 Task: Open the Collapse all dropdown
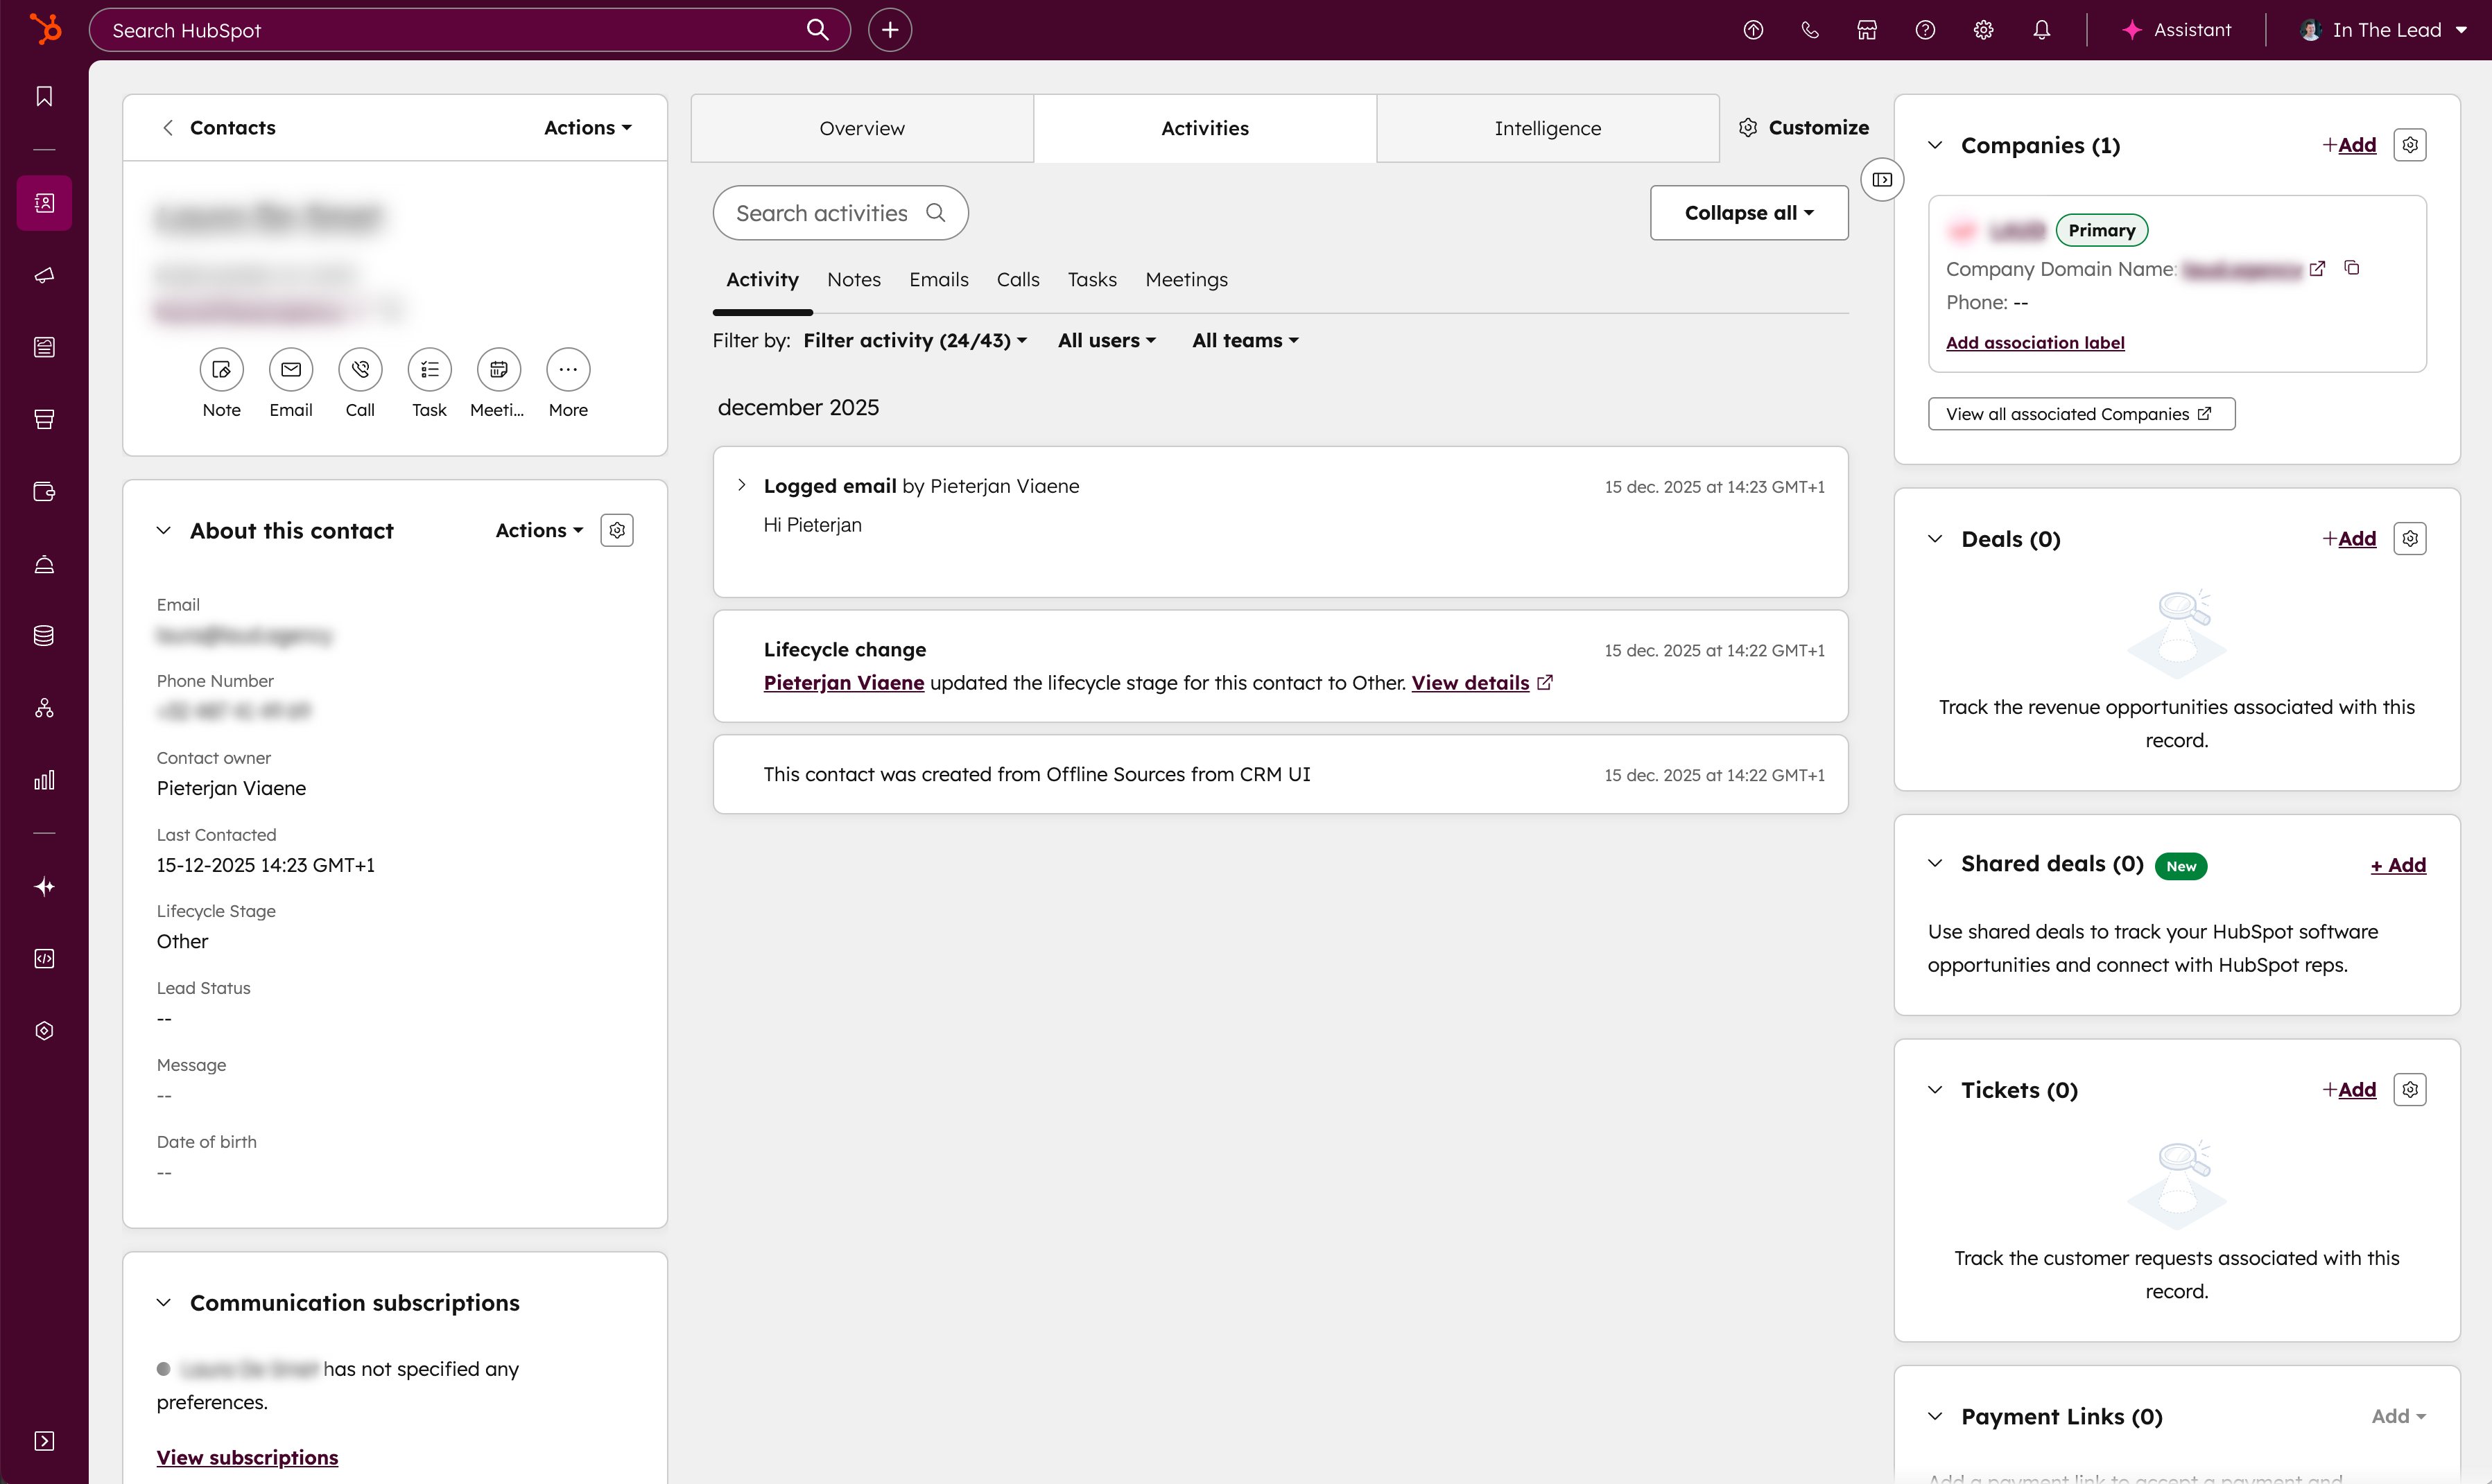[1748, 212]
